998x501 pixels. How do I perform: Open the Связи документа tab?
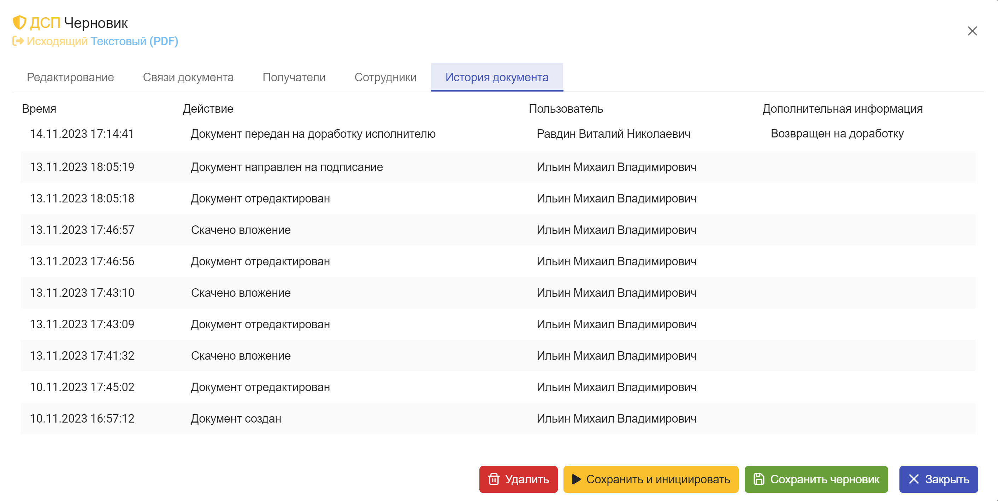point(188,77)
